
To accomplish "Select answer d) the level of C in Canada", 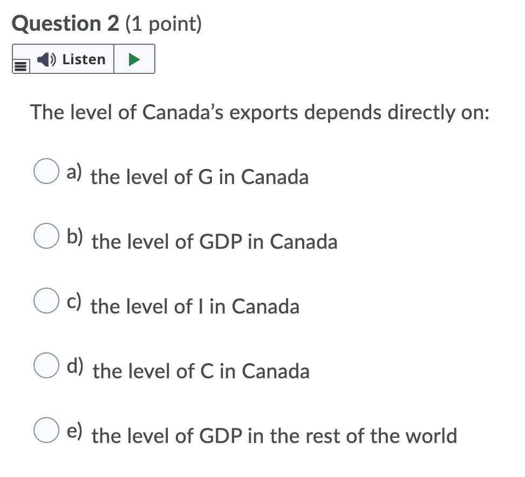I will tap(46, 365).
